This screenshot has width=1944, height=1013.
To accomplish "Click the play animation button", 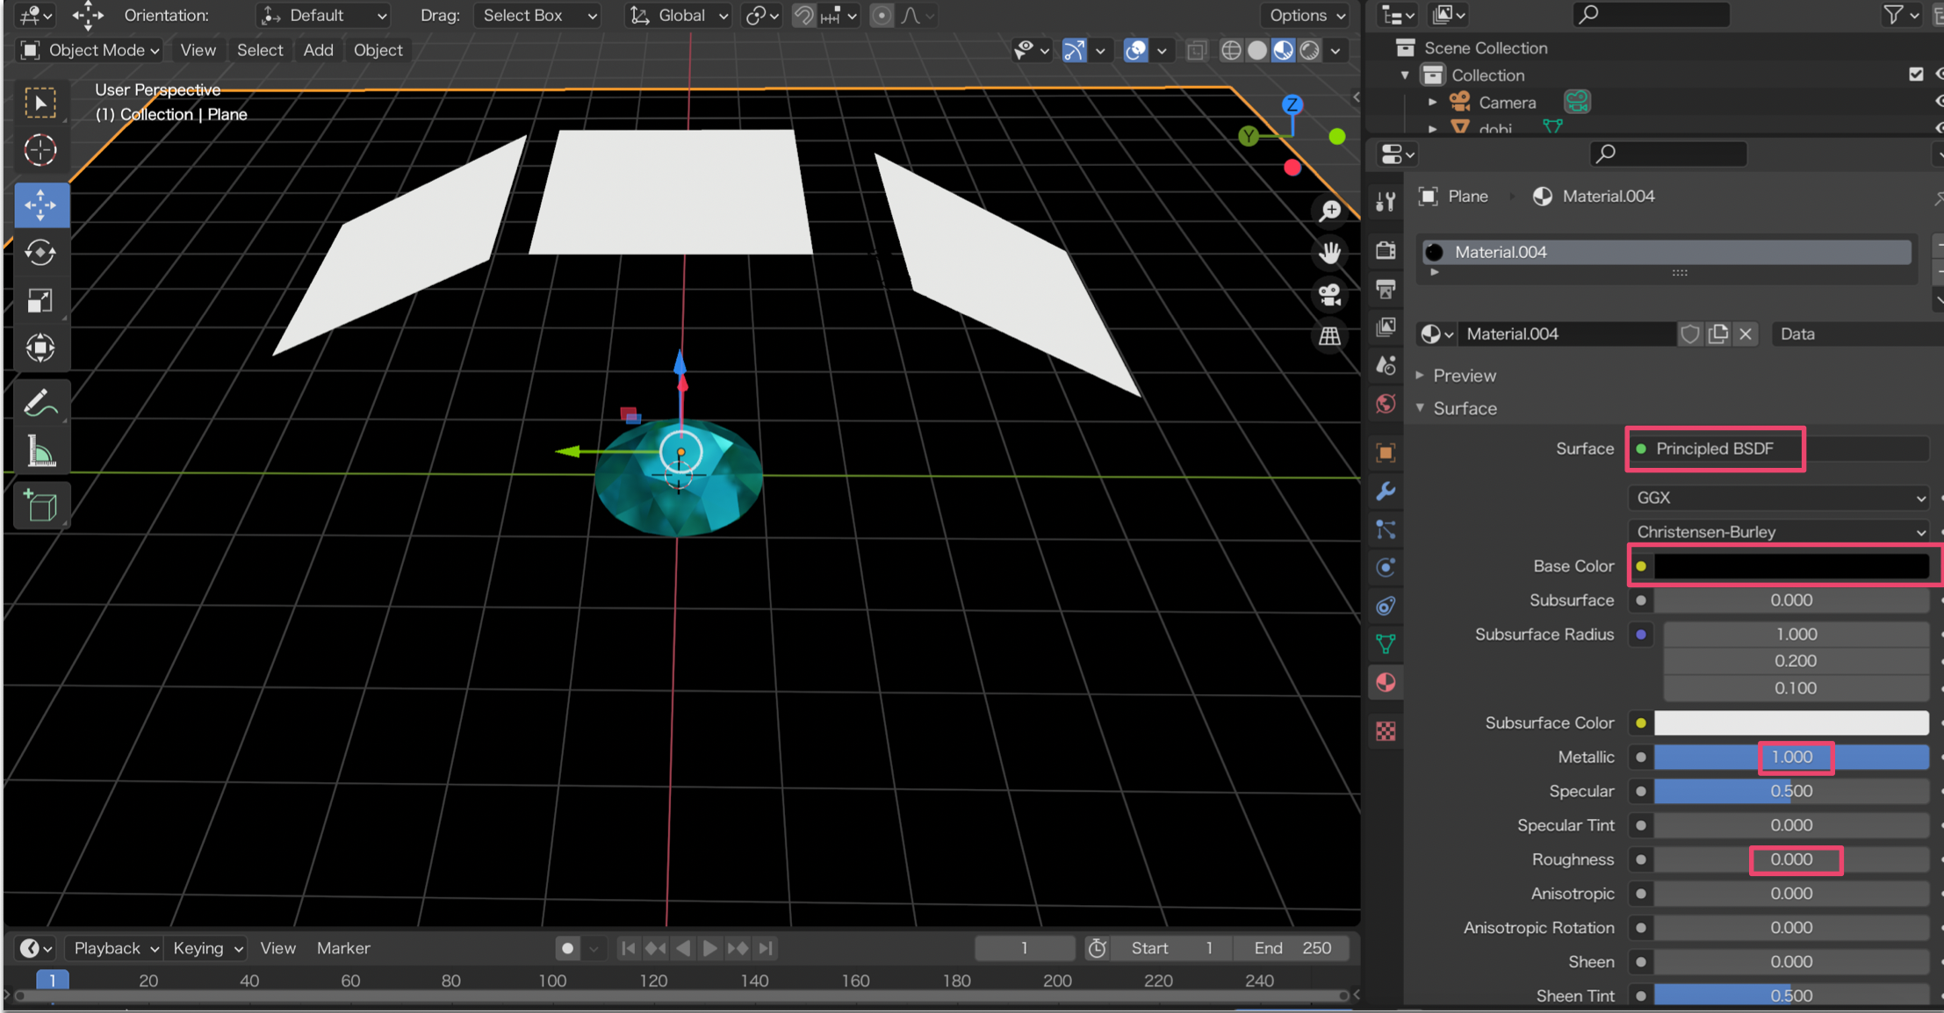I will pos(709,948).
